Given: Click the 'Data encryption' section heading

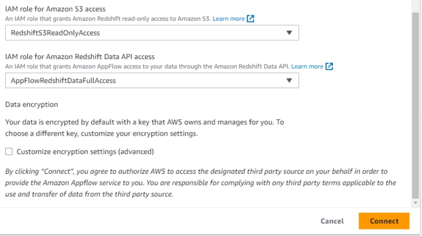Looking at the screenshot, I should tap(32, 105).
